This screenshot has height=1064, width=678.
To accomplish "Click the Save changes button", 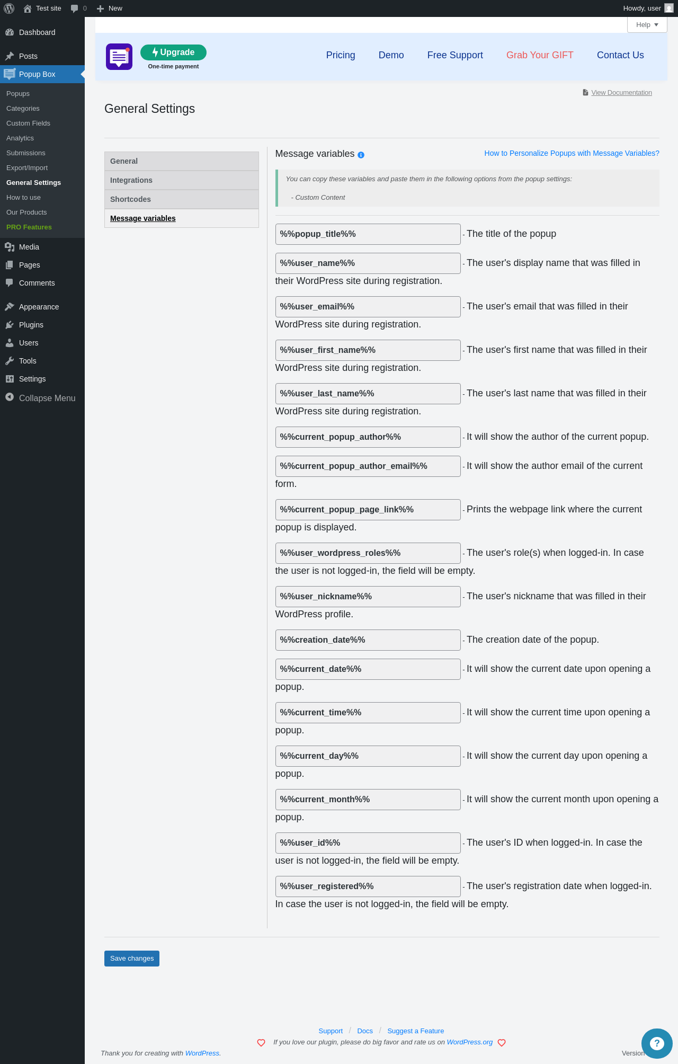I will pos(132,959).
